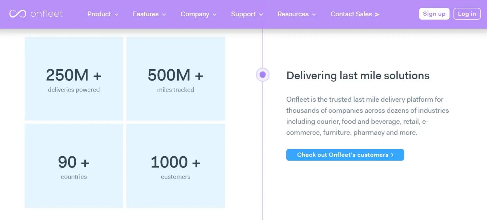Select the 500M+ miles tracked tile
487x220 pixels.
point(176,79)
